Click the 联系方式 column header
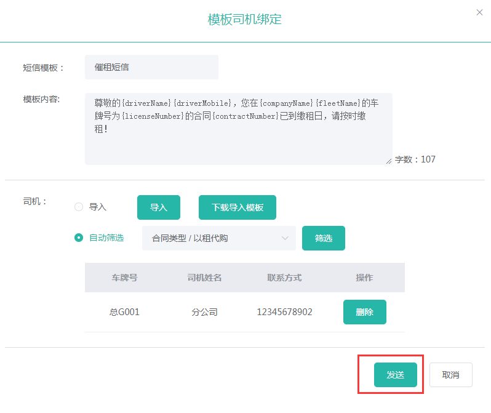This screenshot has height=413, width=491. coord(284,278)
